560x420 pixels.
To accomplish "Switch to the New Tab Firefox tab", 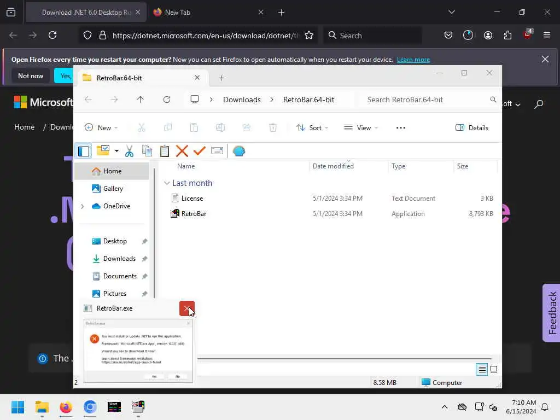I will coord(208,13).
